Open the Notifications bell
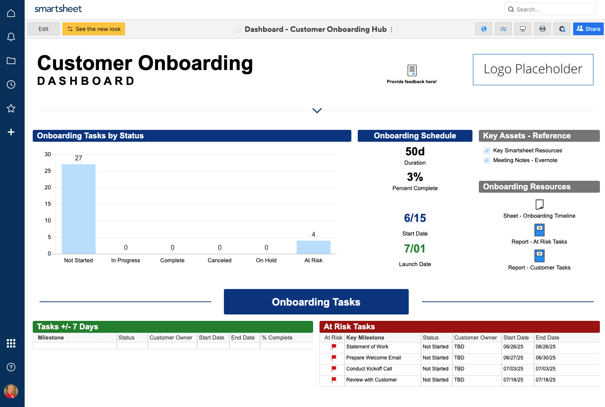605x407 pixels. click(x=11, y=37)
